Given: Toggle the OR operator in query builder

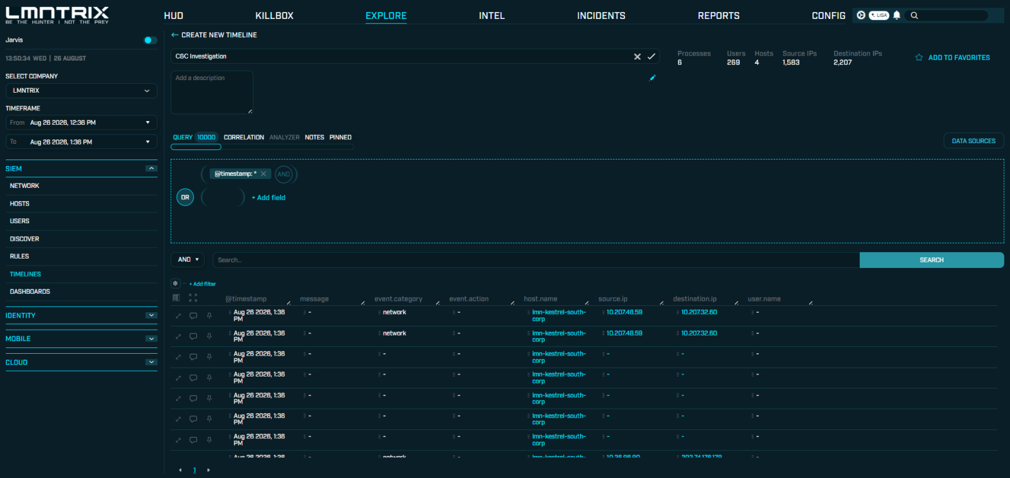Looking at the screenshot, I should tap(185, 197).
